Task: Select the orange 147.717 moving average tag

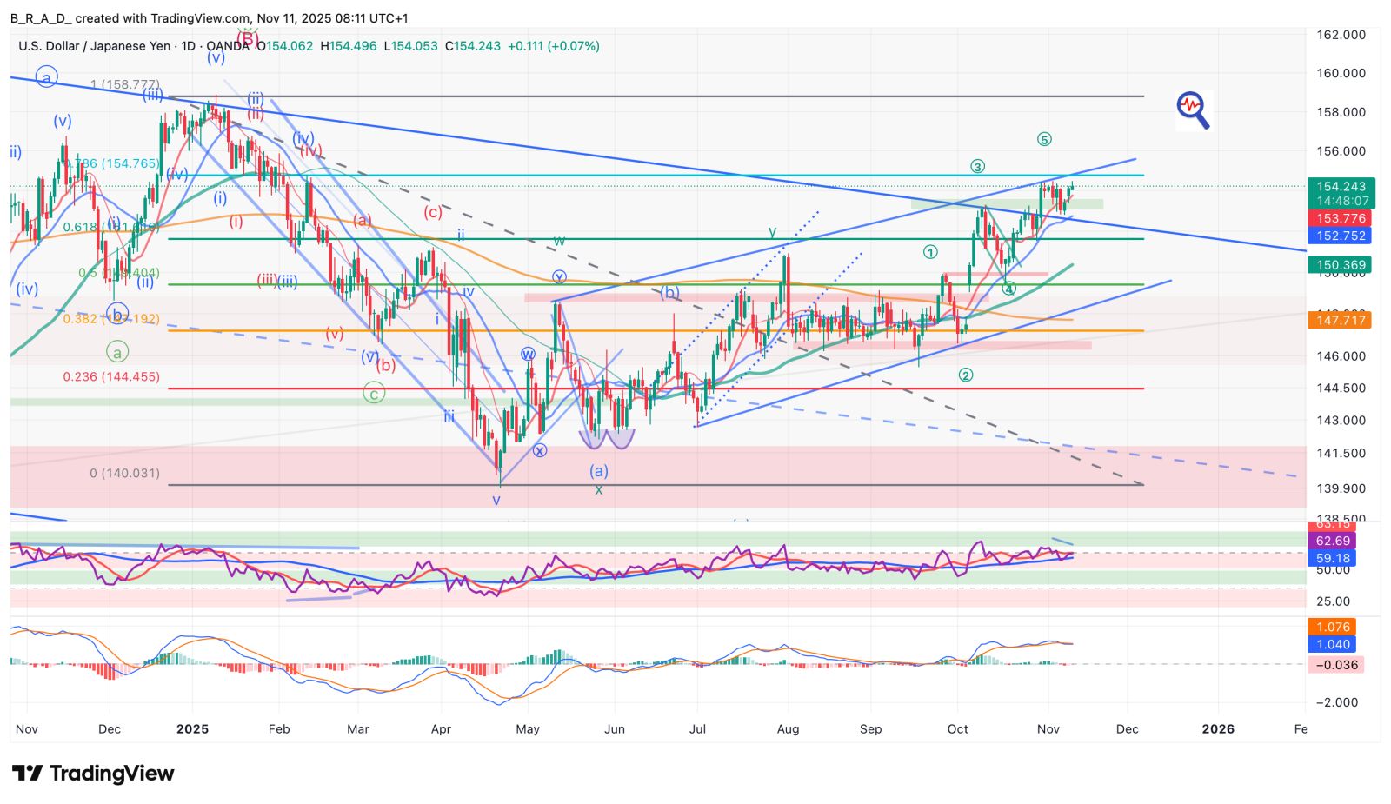Action: [1339, 320]
